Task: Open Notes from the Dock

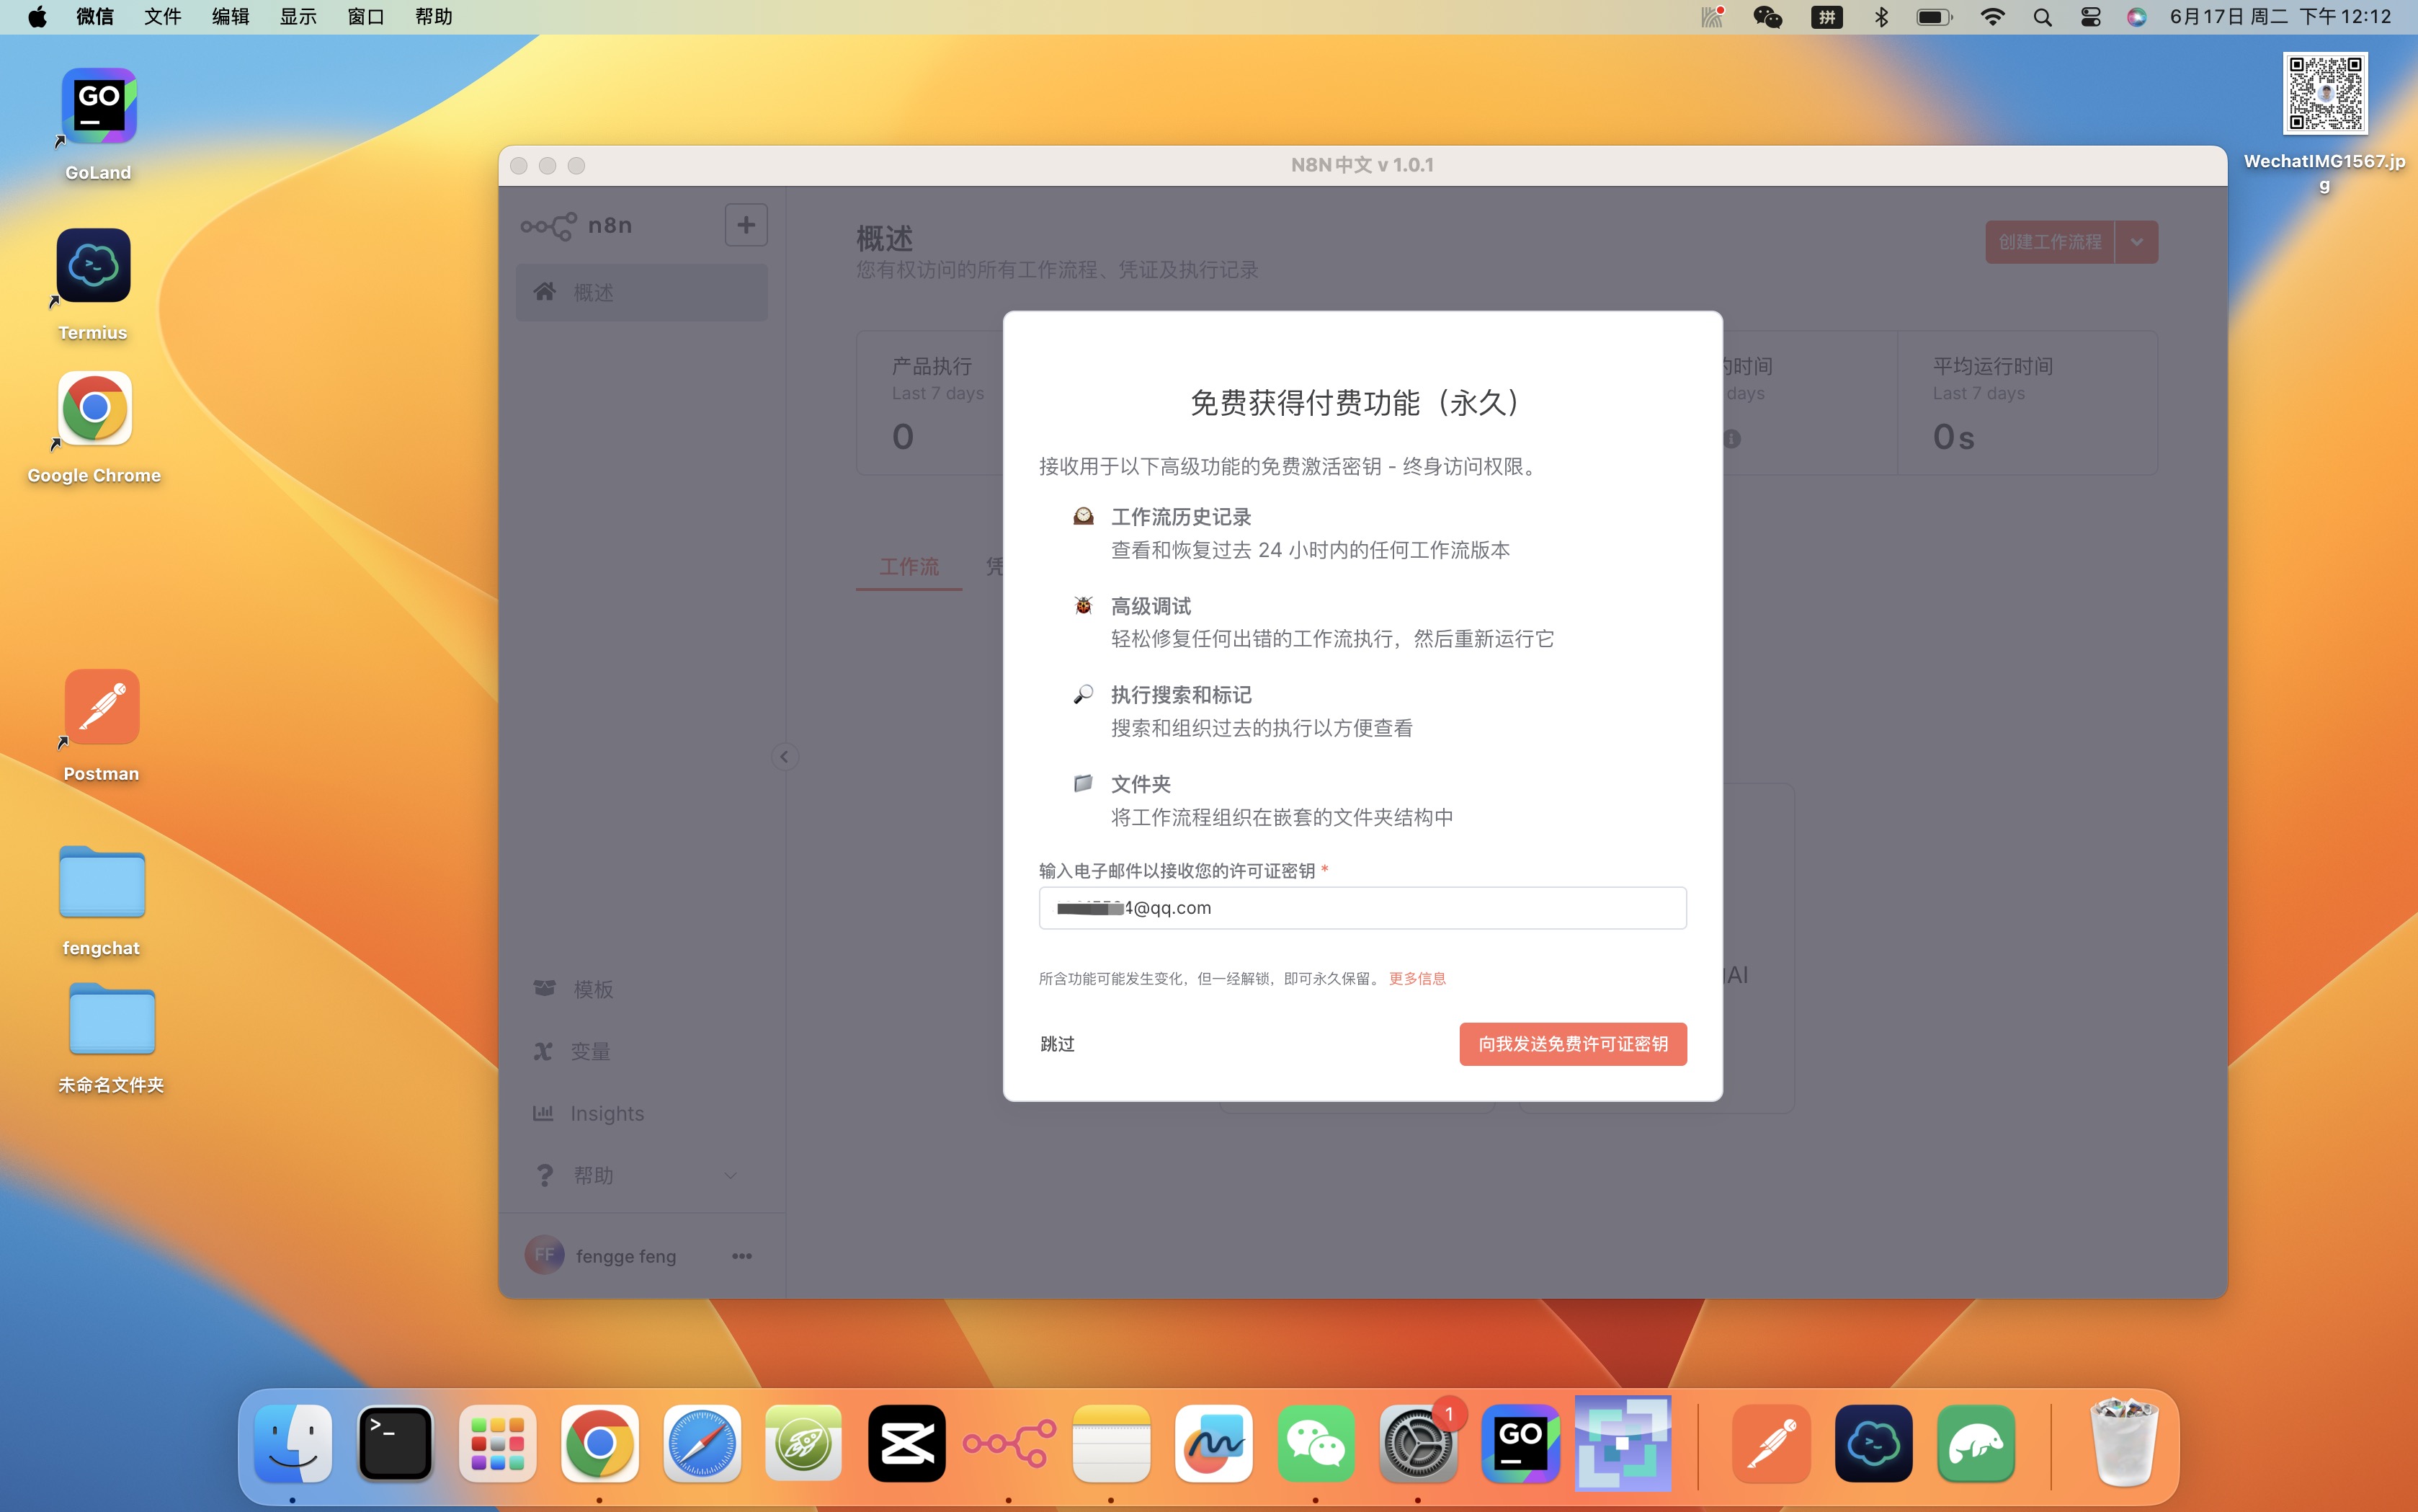Action: tap(1112, 1443)
